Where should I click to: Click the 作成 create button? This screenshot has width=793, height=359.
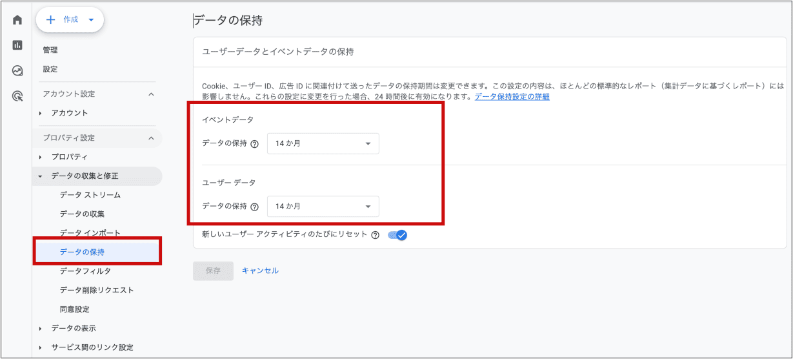click(x=70, y=19)
